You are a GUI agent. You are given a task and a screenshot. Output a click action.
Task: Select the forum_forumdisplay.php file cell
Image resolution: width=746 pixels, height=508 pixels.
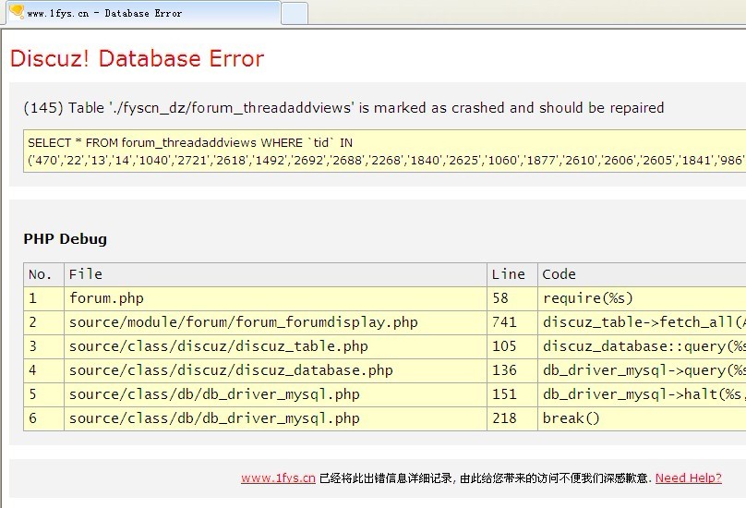275,322
